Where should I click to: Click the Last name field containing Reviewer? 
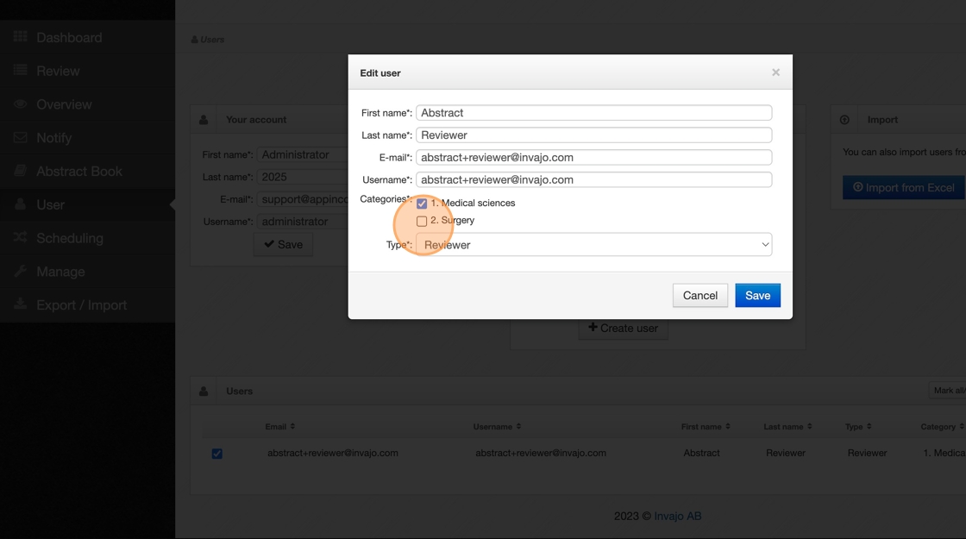click(x=594, y=135)
